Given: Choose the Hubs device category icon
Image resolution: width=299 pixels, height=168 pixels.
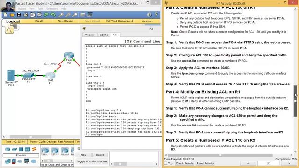Looking at the screenshot, I should click(21, 149).
